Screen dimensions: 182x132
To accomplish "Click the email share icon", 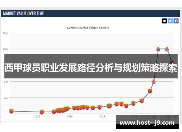I will click(164, 21).
